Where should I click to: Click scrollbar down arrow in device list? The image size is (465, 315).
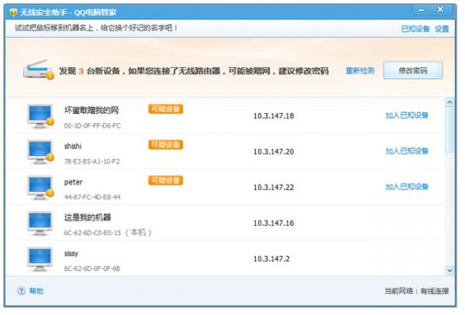449,270
